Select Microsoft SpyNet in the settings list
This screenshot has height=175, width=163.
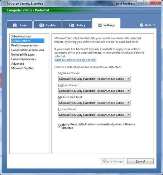point(22,68)
